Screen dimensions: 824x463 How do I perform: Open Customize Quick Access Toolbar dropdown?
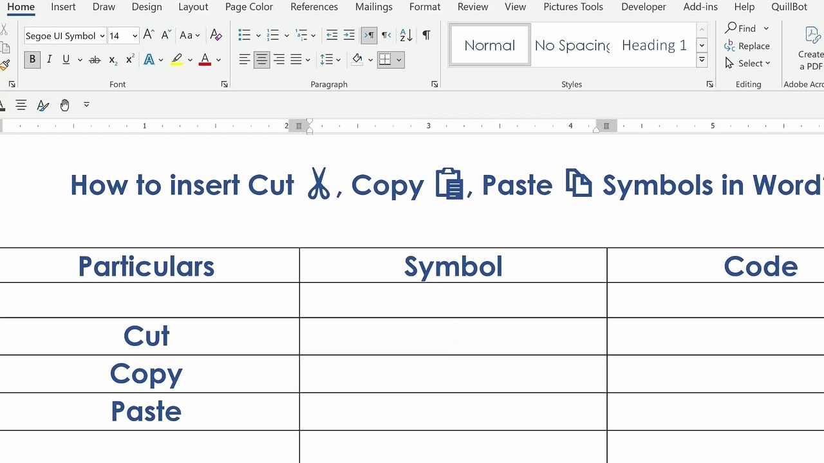point(86,105)
